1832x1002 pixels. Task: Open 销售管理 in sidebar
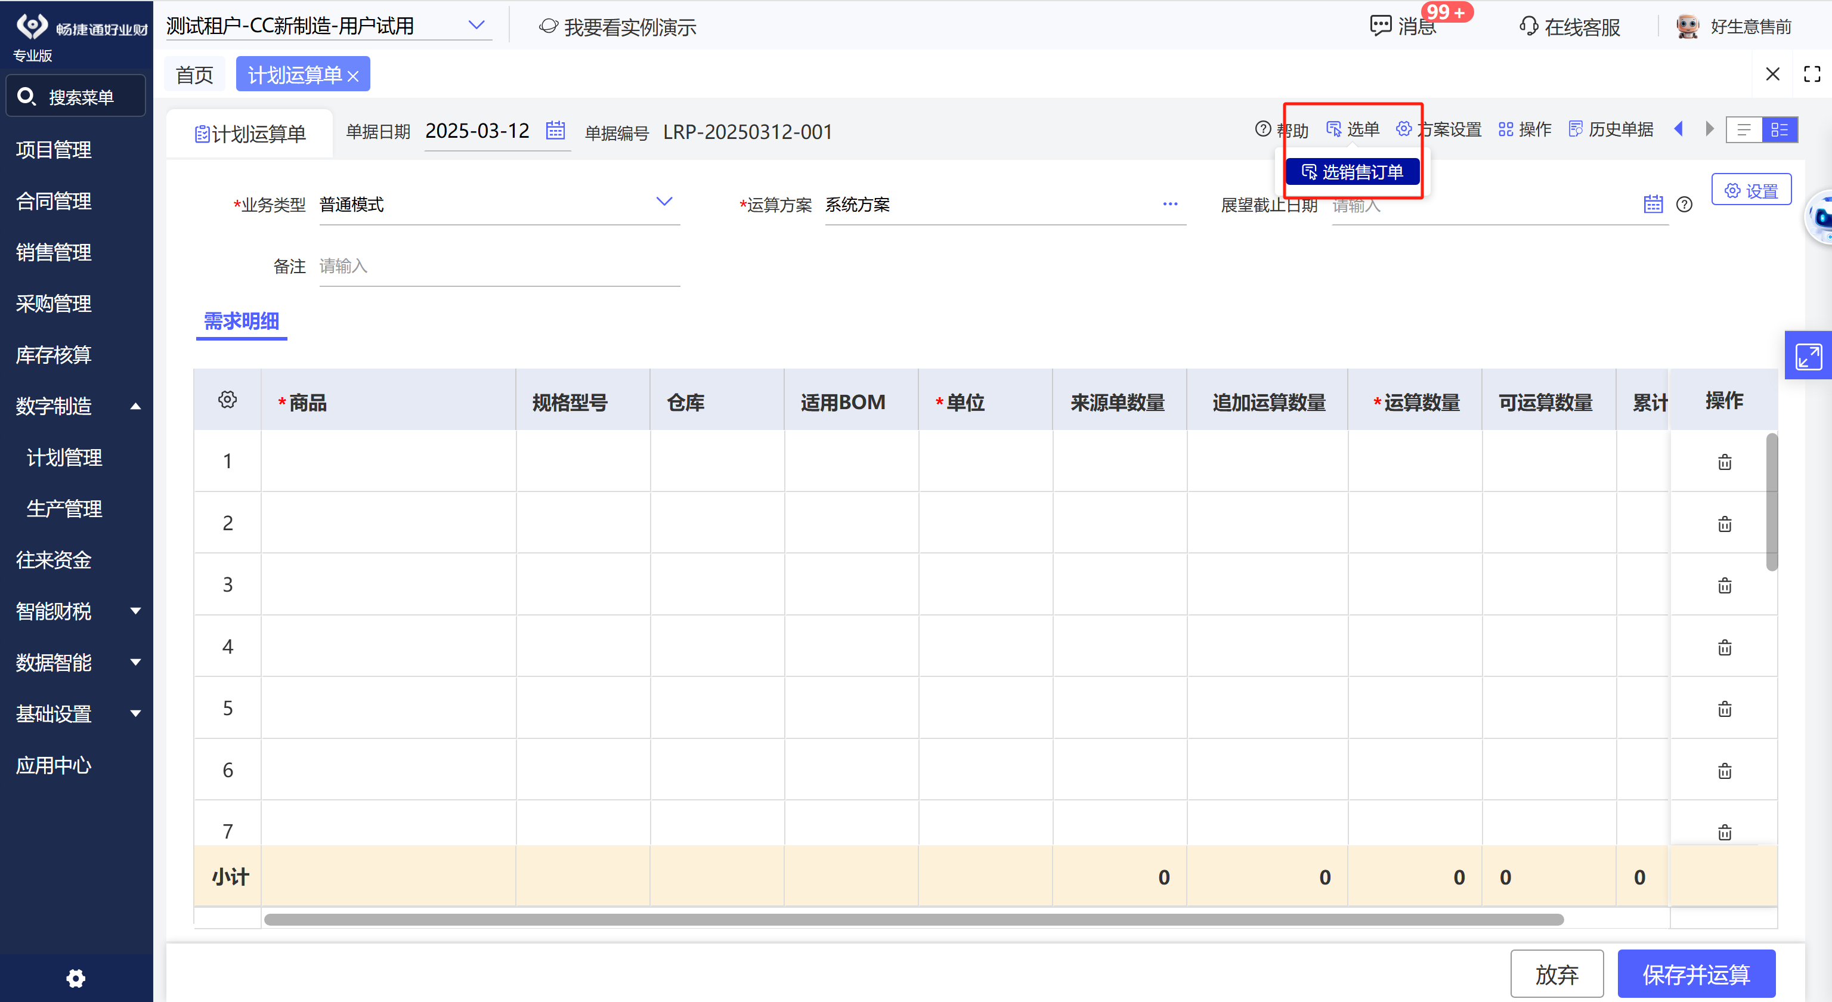(x=53, y=252)
